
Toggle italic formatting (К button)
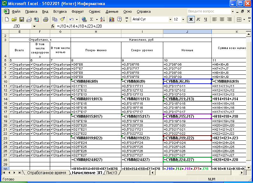click(199, 19)
